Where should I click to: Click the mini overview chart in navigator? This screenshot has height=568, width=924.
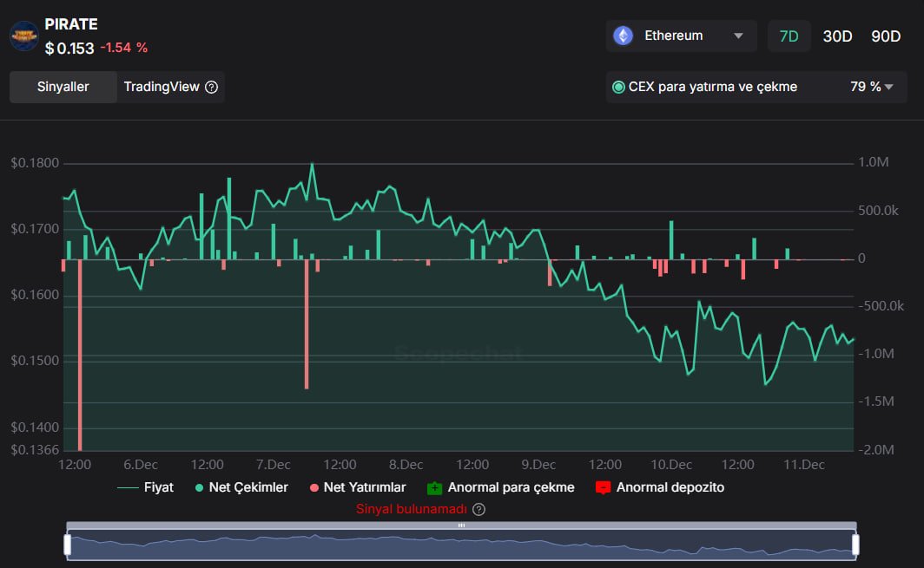coord(461,545)
